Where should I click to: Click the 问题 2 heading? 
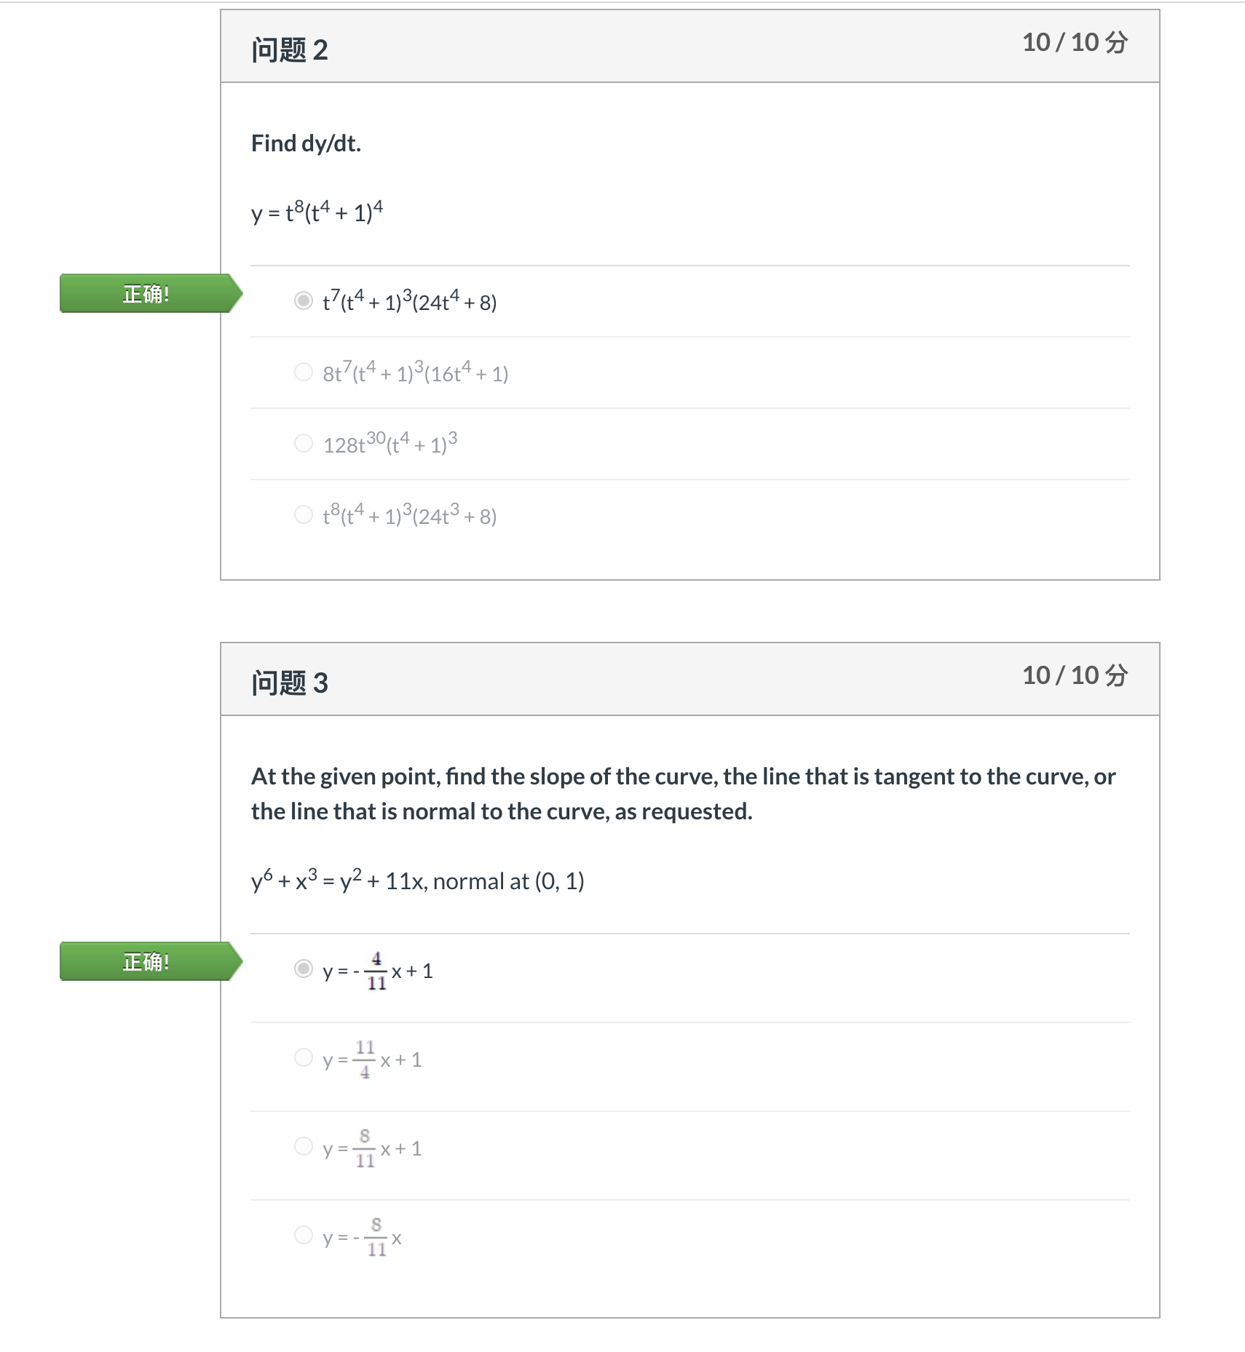point(290,50)
